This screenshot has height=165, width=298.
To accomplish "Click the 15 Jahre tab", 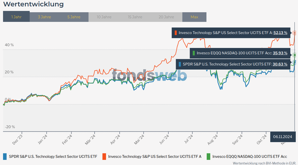I will tap(135, 17).
